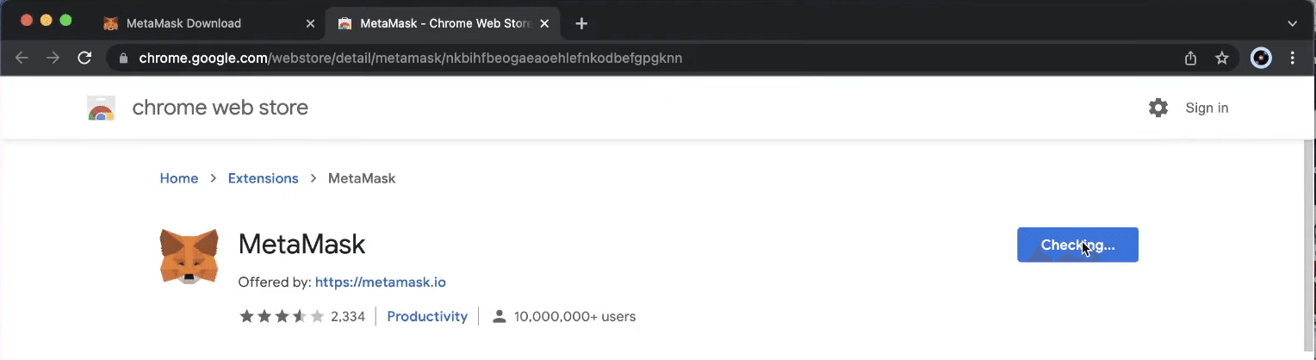Open a new browser tab
1316x360 pixels.
(581, 23)
